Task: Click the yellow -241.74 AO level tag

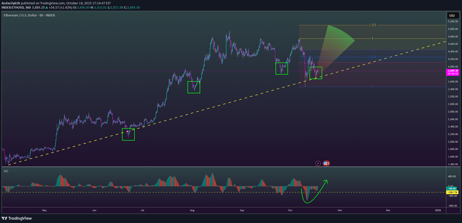Action: point(452,192)
